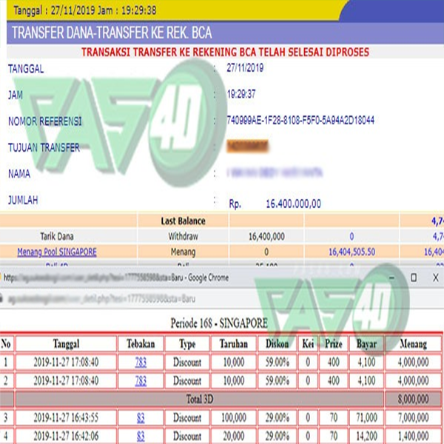Image resolution: width=444 pixels, height=444 pixels.
Task: Click the Taruhan column header
Action: pos(234,344)
